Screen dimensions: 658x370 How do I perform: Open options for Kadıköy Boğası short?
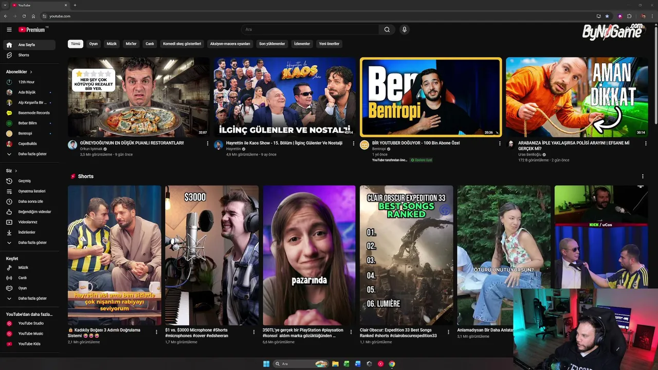click(156, 332)
